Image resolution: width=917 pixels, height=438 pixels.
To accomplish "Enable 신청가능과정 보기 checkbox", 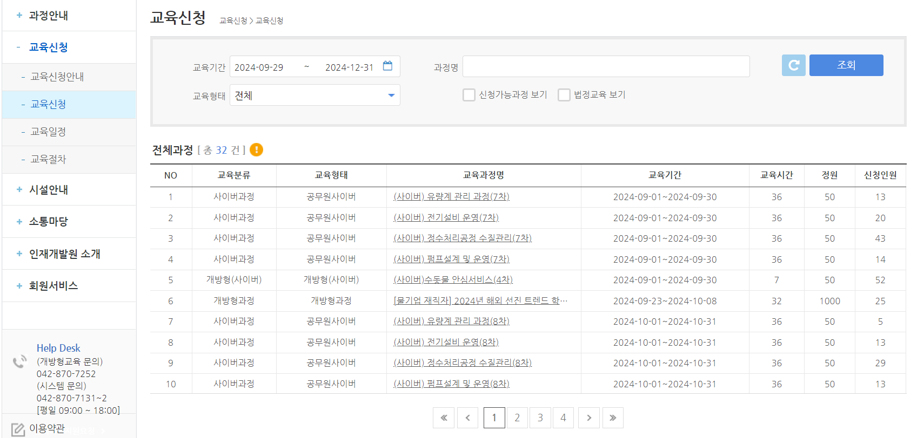I will point(469,95).
